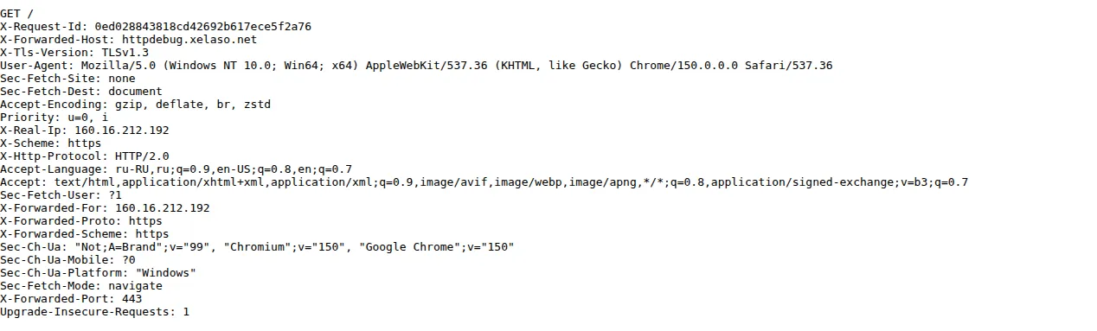Click the X-Forwarded-Port: 443 line
The height and width of the screenshot is (331, 1097).
coord(71,299)
